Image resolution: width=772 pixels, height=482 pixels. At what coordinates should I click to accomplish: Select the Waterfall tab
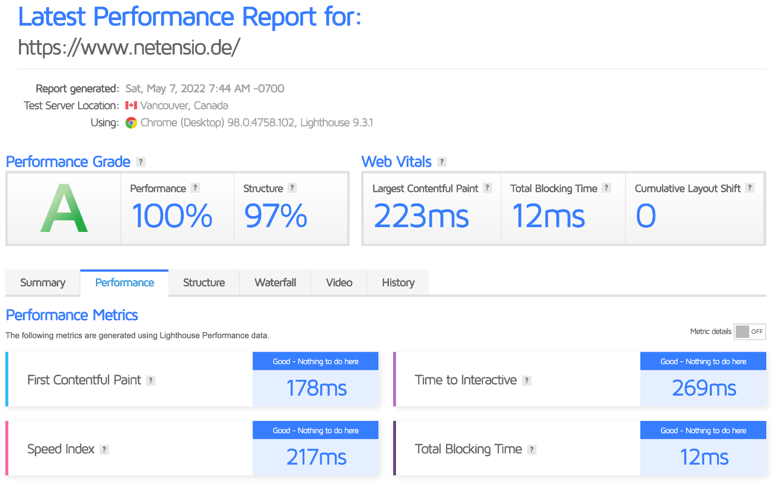pyautogui.click(x=275, y=283)
